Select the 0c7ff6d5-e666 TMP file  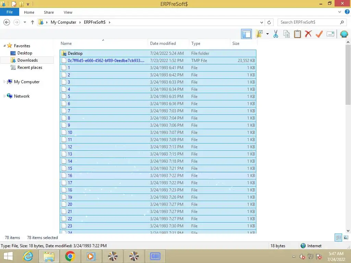(158, 60)
